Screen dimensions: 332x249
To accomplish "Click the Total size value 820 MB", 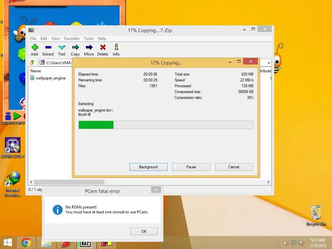I will pos(247,74).
